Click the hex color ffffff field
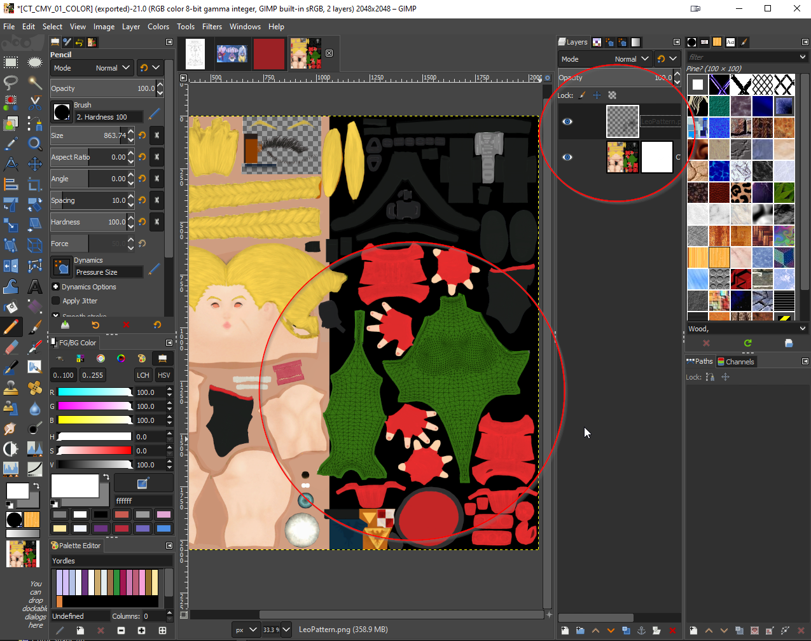Image resolution: width=811 pixels, height=641 pixels. pos(143,501)
